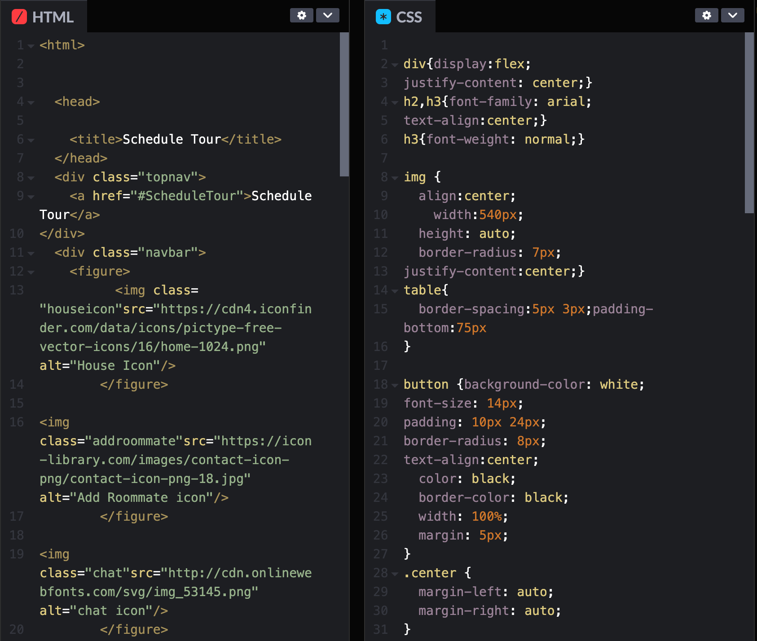757x641 pixels.
Task: Click the 'chat icon' alt text
Action: [111, 610]
